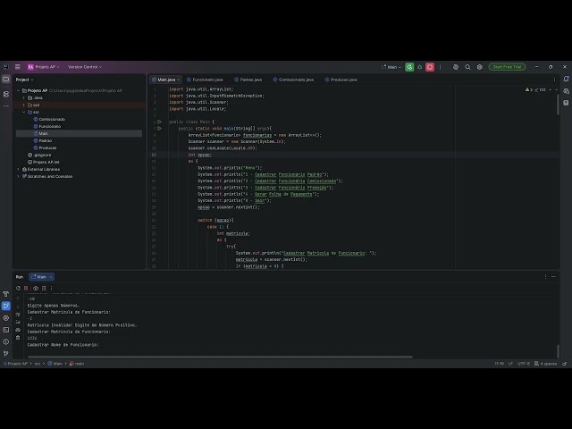Open the Build hammer tool window
Screen dimensions: 572x429
coord(6,294)
